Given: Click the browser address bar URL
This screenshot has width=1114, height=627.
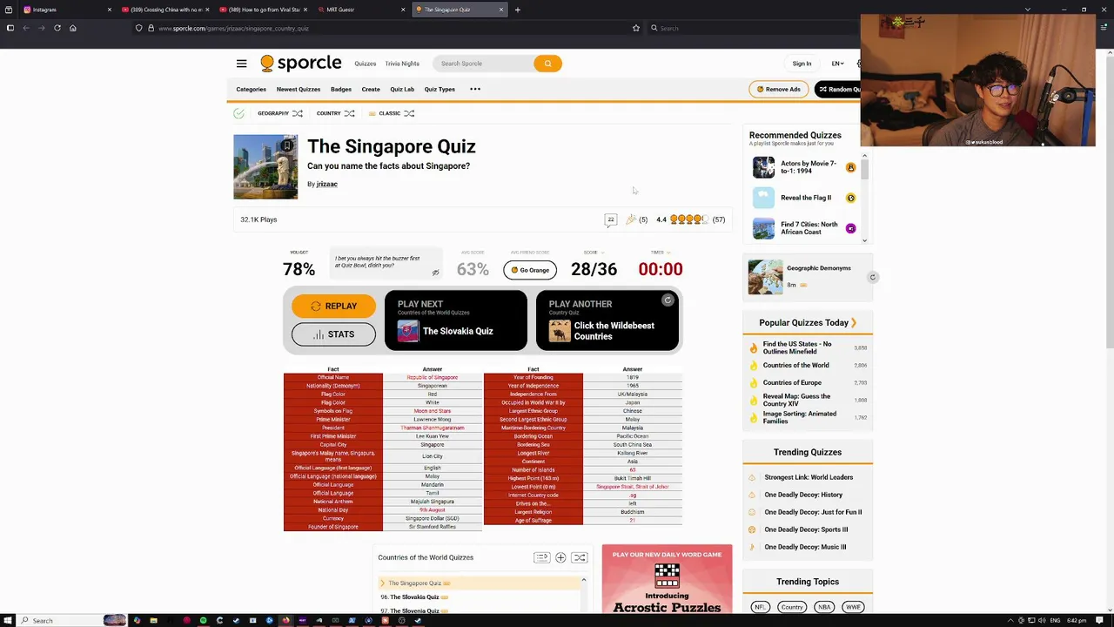Looking at the screenshot, I should tap(233, 28).
